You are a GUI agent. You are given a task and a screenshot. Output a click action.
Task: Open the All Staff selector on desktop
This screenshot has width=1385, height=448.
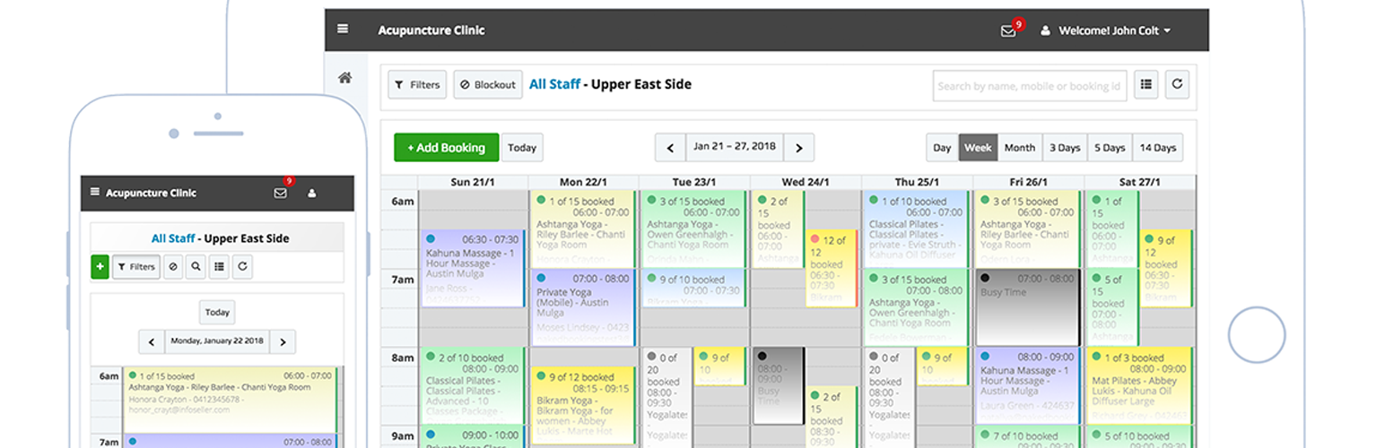[552, 85]
